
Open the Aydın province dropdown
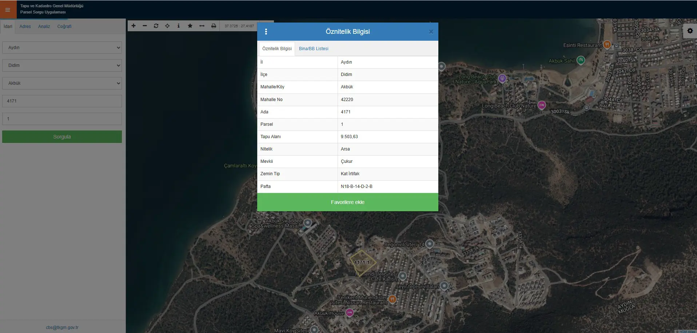coord(62,48)
